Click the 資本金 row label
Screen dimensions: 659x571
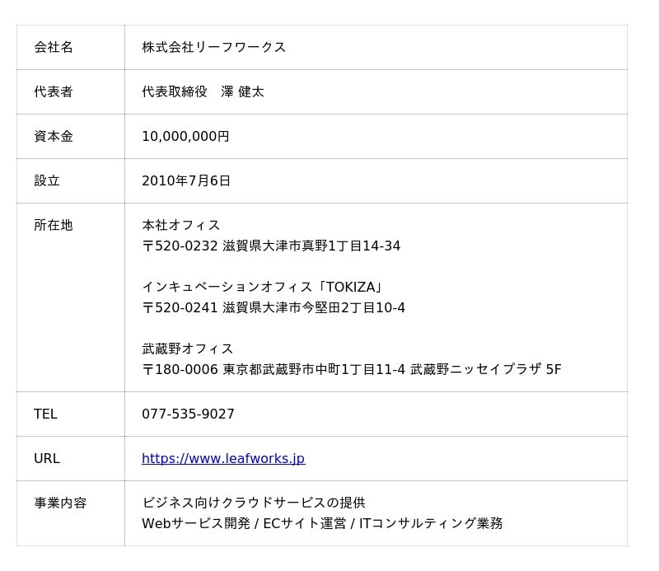coord(54,137)
